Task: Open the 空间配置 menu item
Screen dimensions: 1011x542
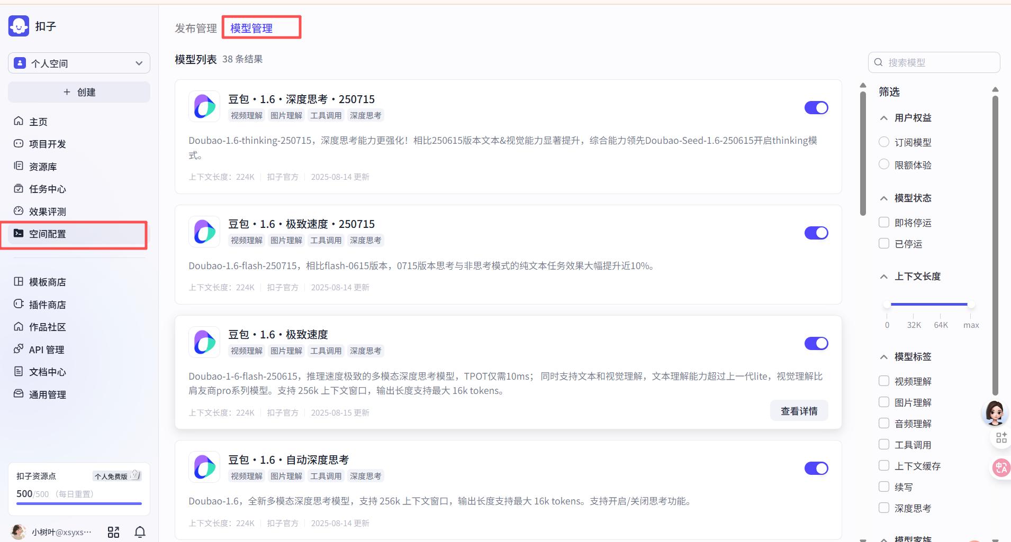Action: point(48,233)
